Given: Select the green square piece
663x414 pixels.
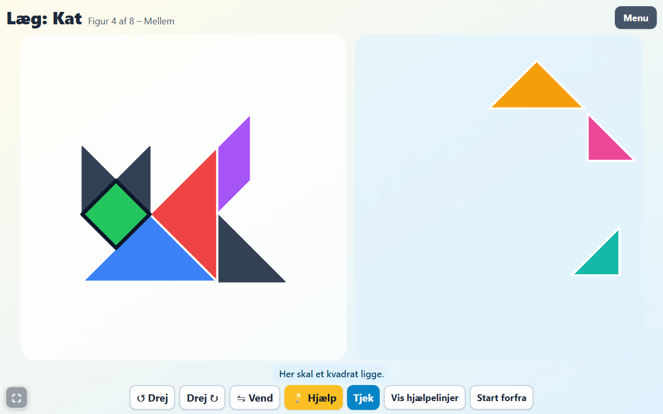Looking at the screenshot, I should (x=117, y=214).
